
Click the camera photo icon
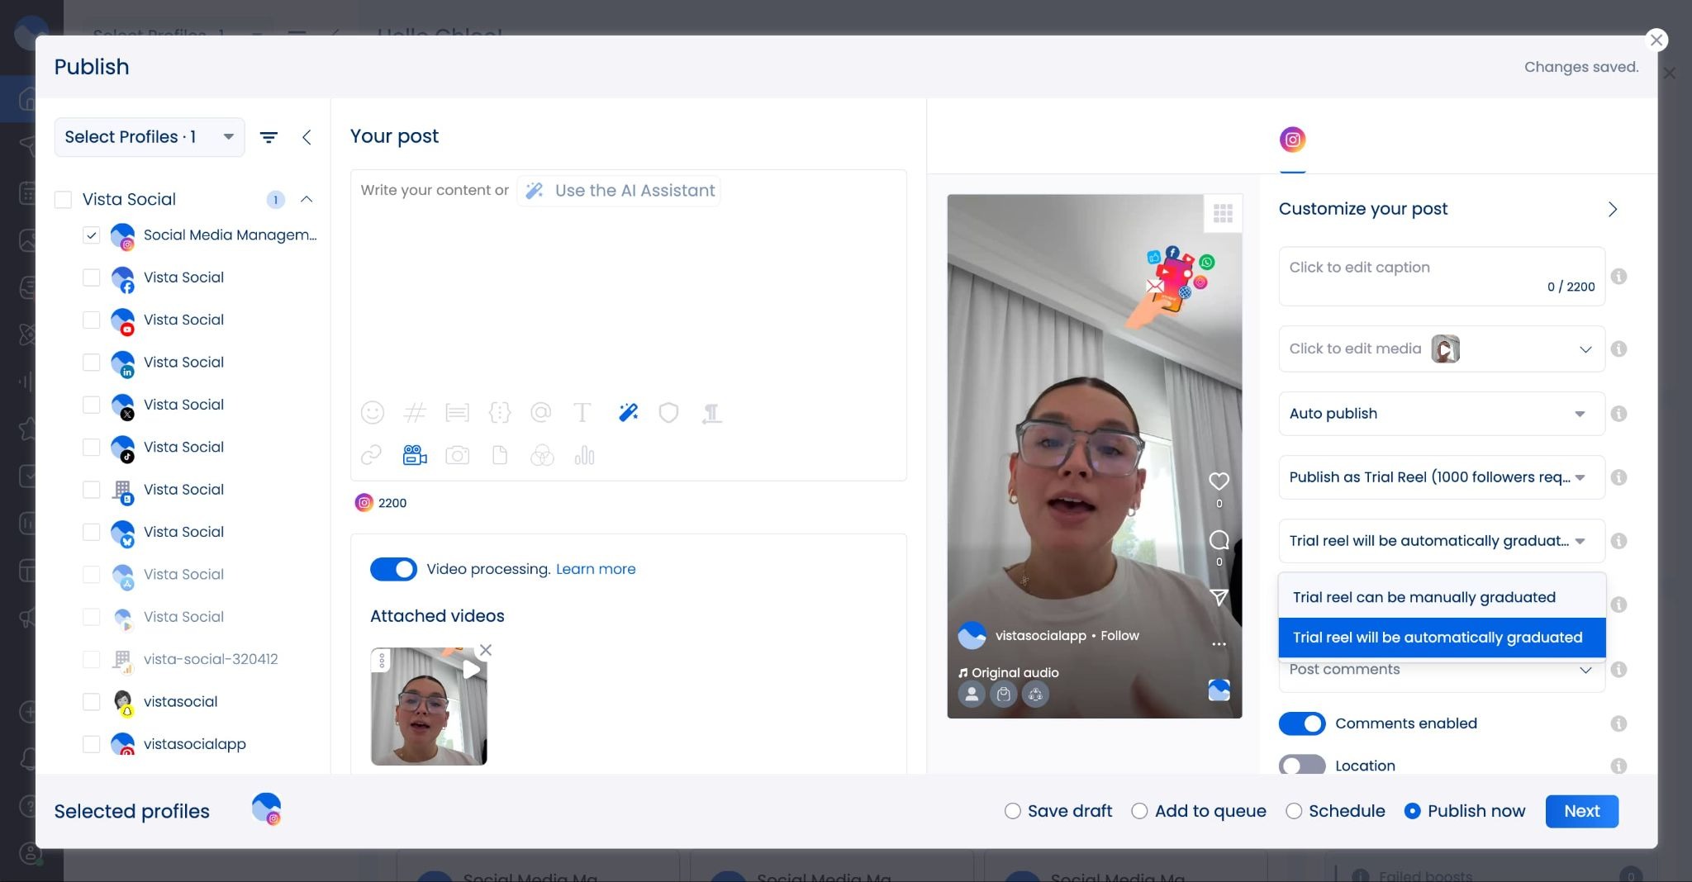click(457, 455)
